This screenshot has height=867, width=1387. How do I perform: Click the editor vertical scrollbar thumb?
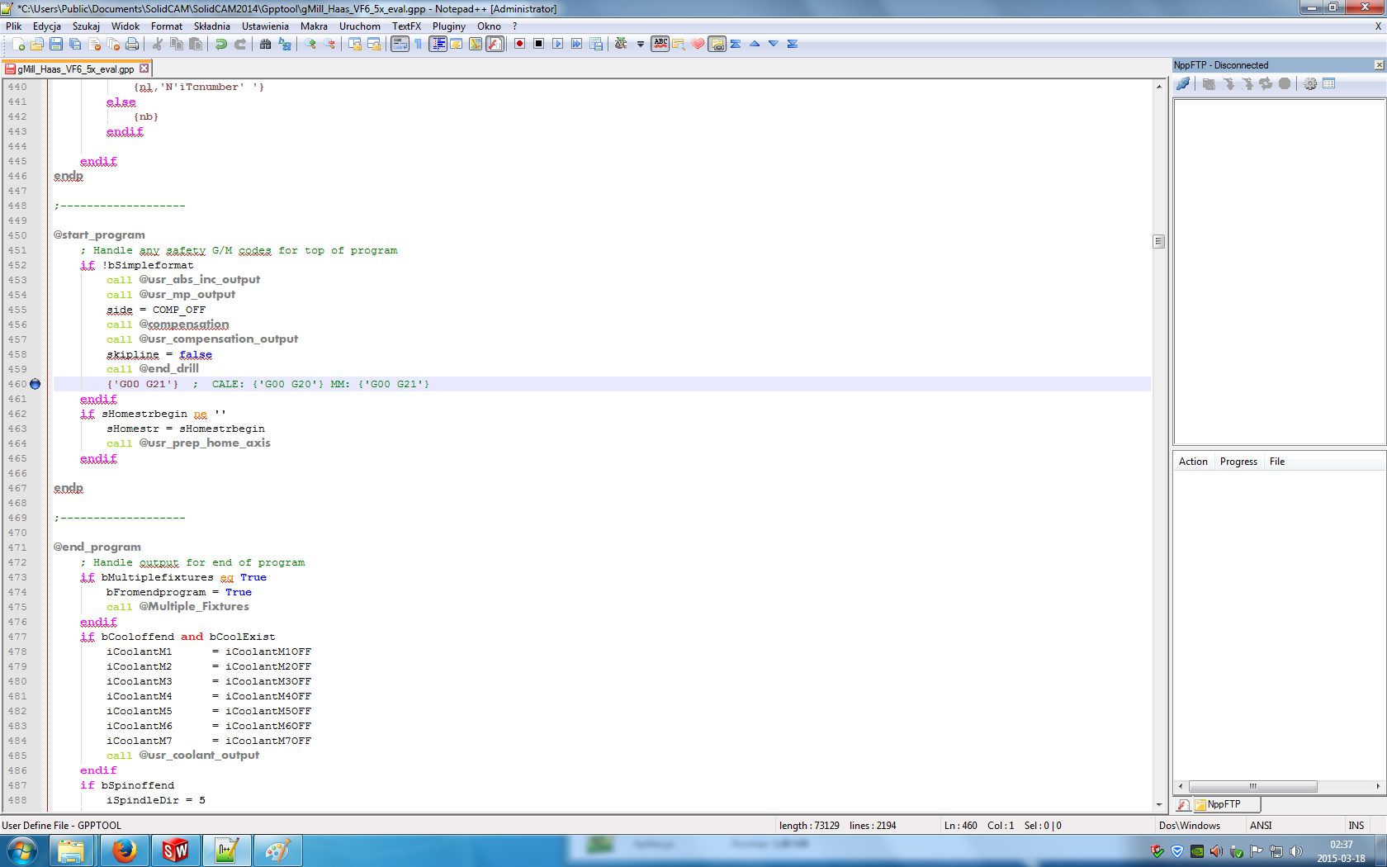tap(1159, 241)
